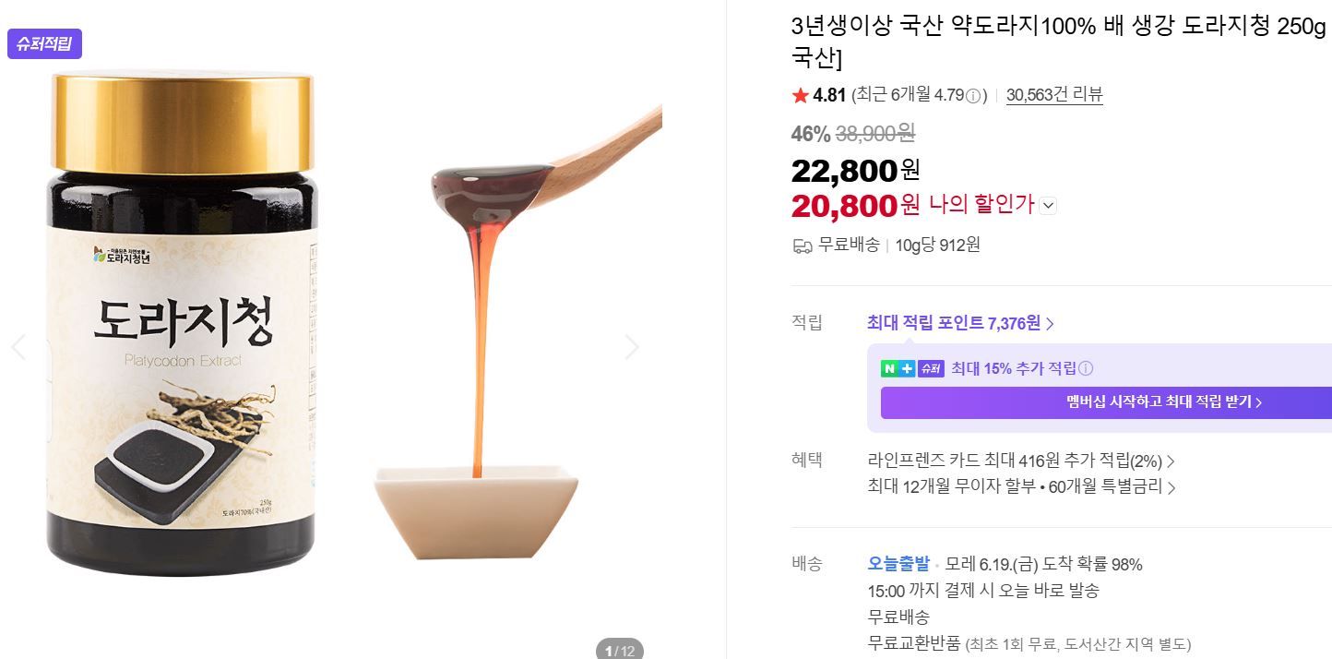The height and width of the screenshot is (659, 1332).
Task: Expand 최대 적립 포인트 7,376원 details
Action: (960, 323)
